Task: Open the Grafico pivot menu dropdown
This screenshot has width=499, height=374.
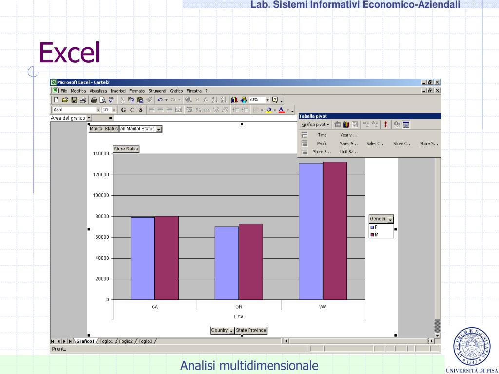Action: 316,124
